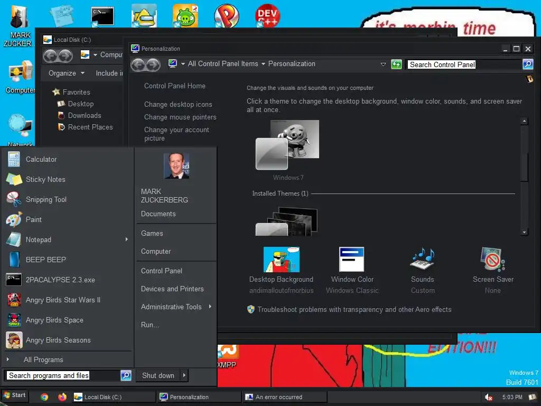Viewport: 541px width, 406px height.
Task: Expand the Administrative Tools submenu arrow
Action: click(x=210, y=307)
